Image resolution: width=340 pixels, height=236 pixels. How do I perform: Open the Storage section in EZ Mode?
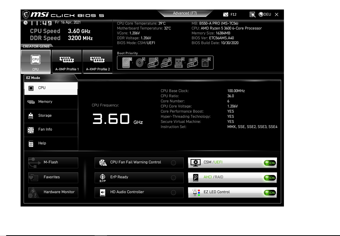click(x=51, y=116)
